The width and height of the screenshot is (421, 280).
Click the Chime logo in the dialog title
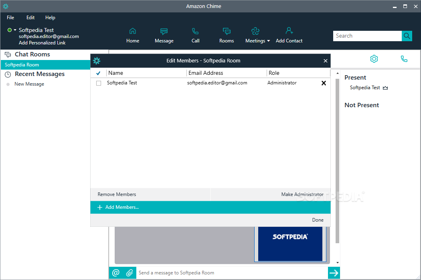click(x=97, y=61)
